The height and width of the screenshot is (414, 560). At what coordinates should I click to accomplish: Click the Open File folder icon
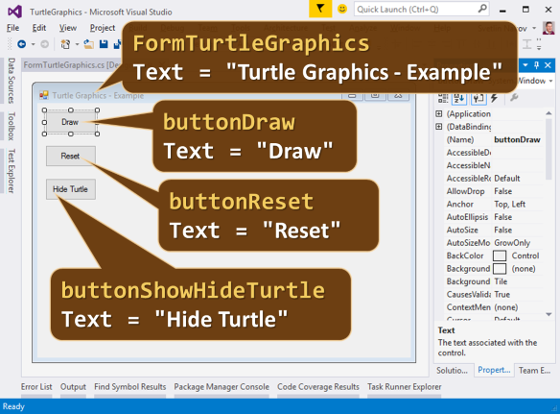[88, 44]
